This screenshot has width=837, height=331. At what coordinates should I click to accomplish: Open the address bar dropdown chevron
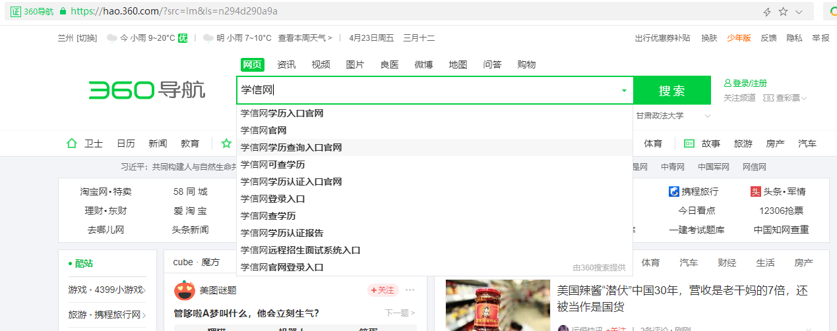click(799, 12)
